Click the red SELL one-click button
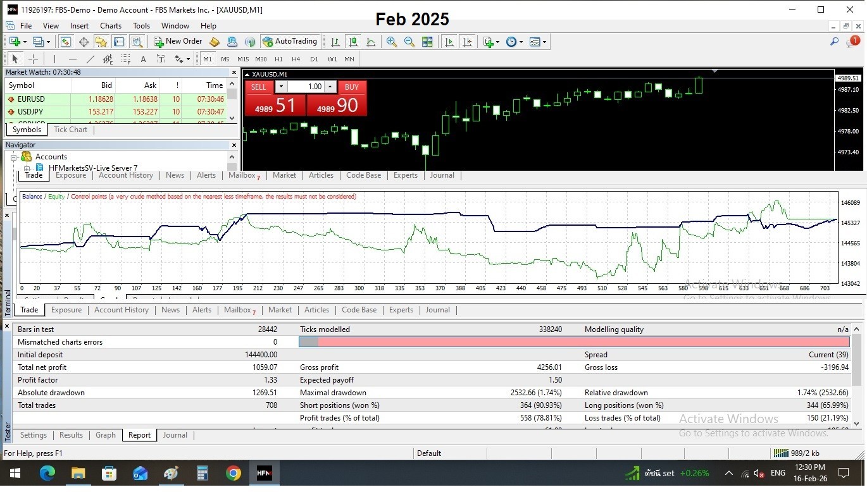This screenshot has height=492, width=867. click(x=259, y=87)
